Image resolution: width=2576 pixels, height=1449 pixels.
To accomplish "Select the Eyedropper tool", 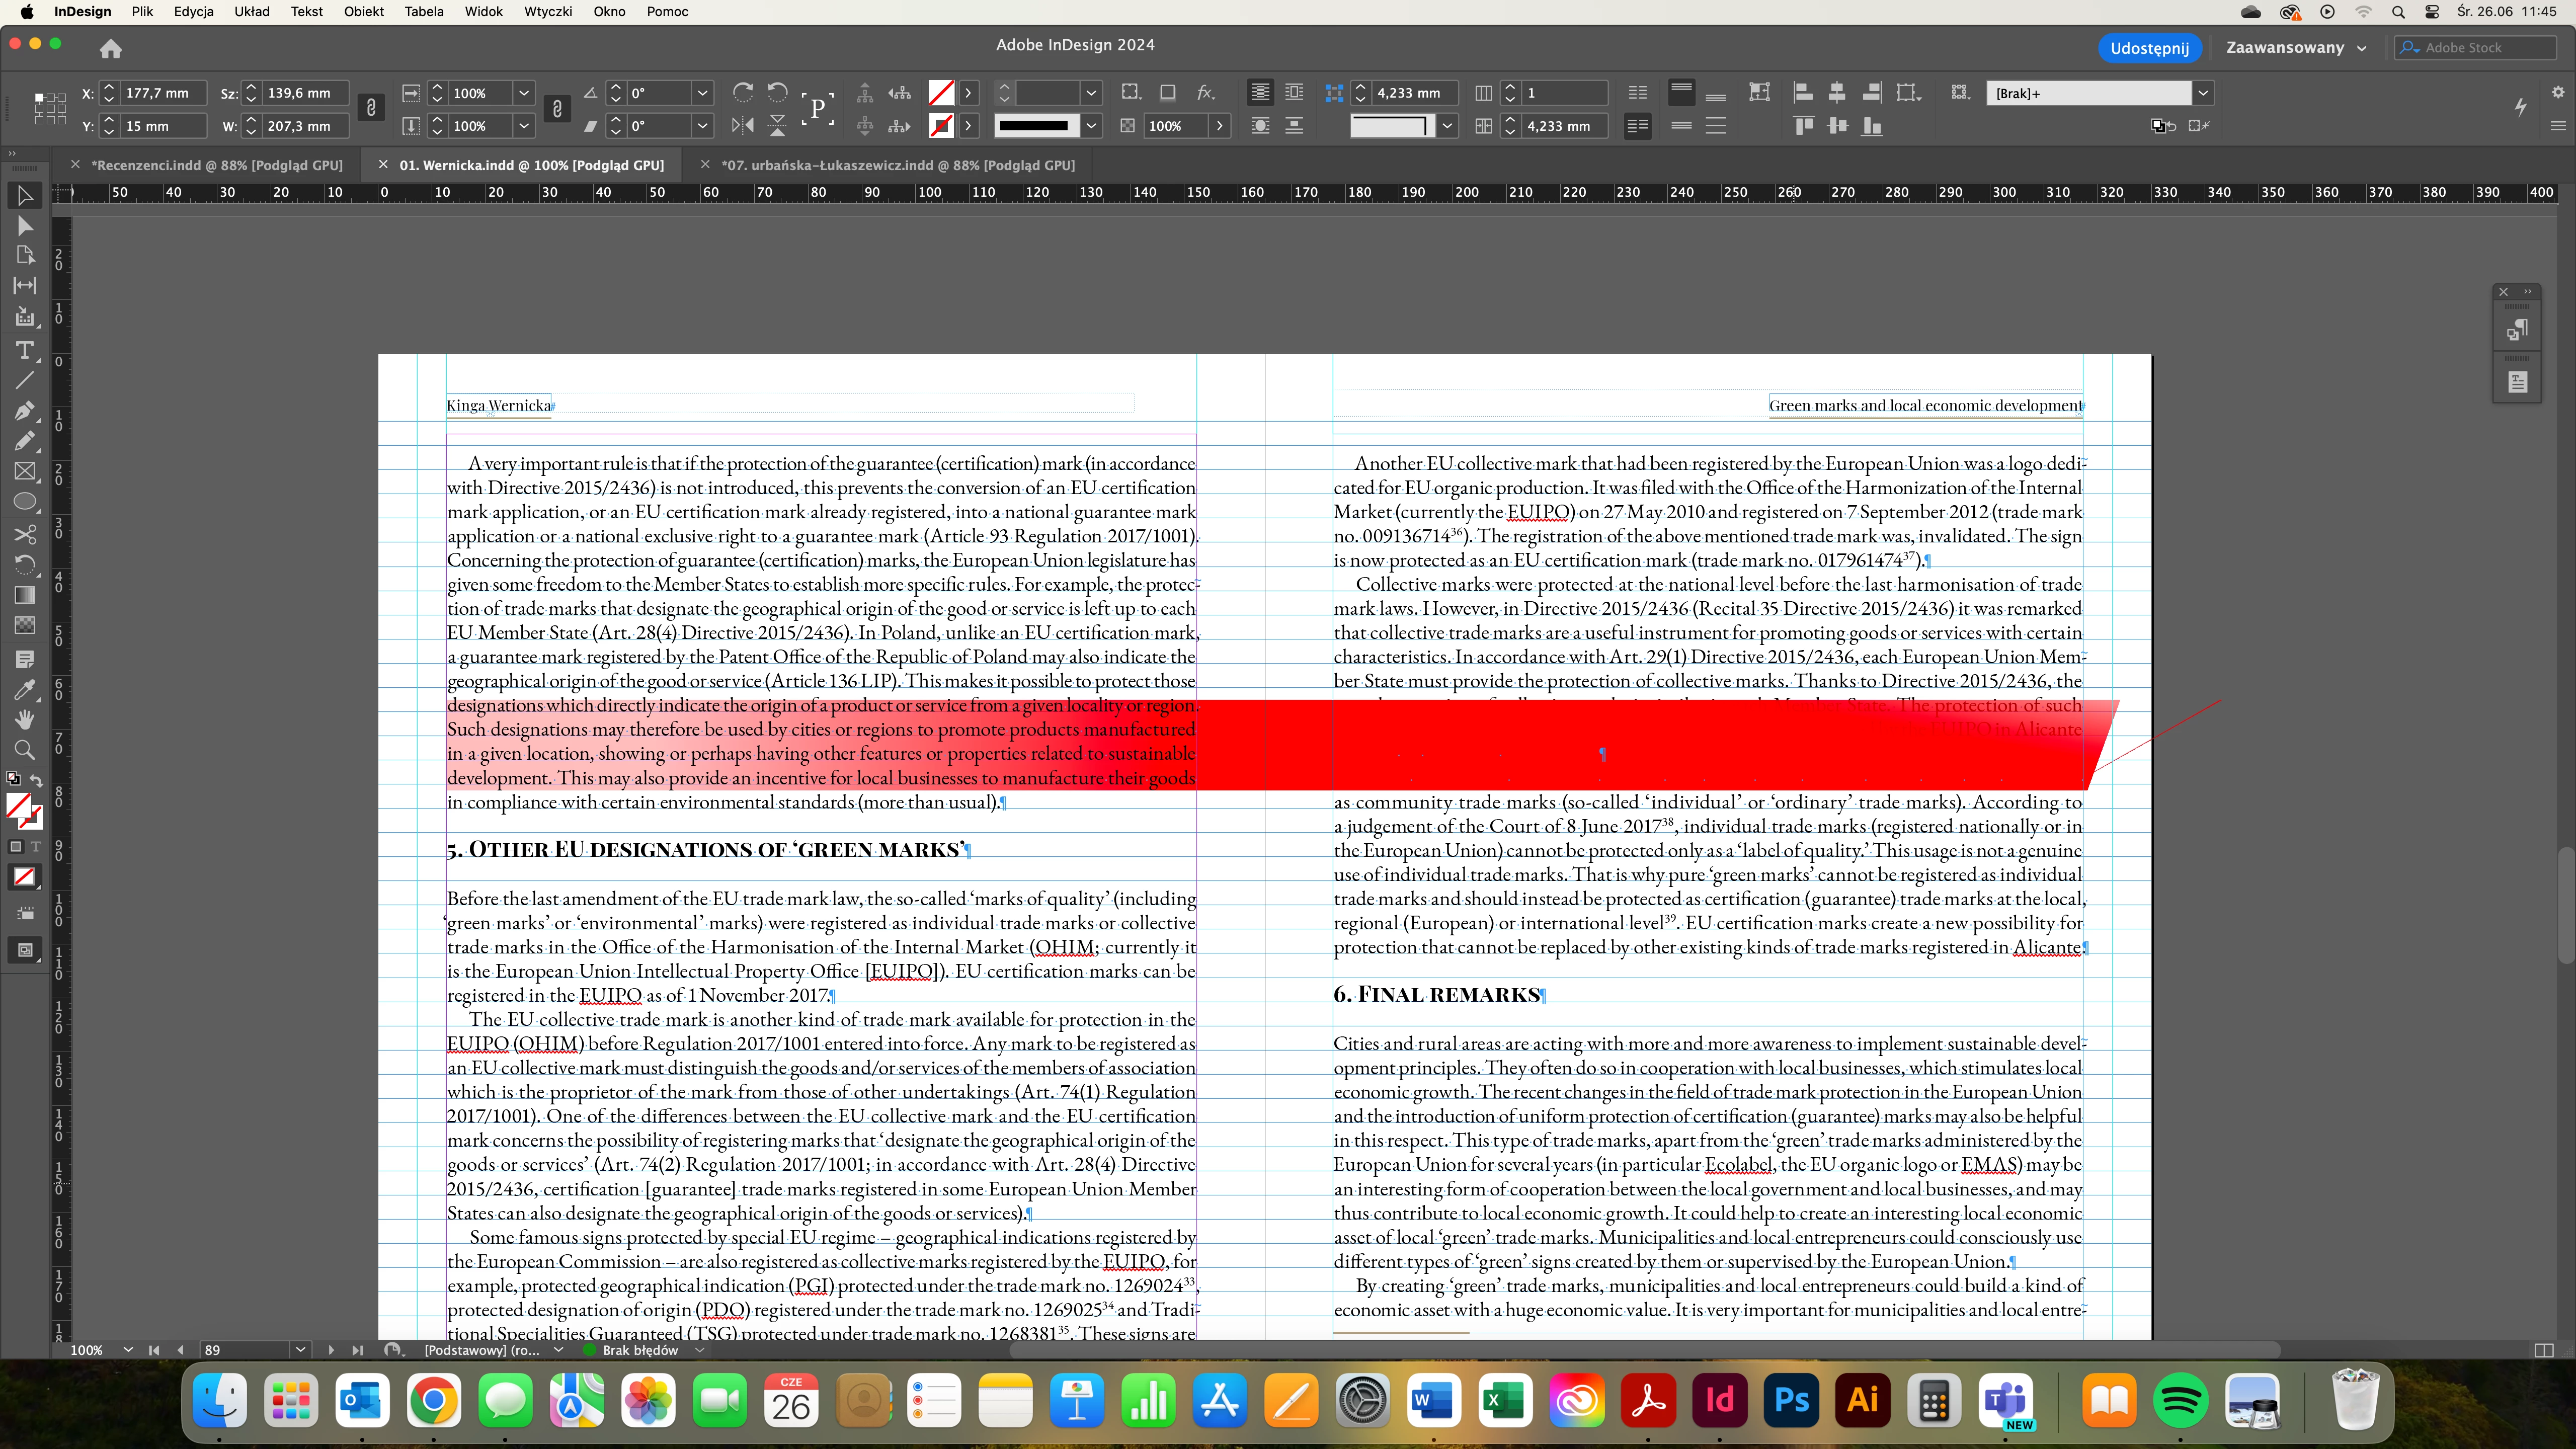I will coord(24,689).
